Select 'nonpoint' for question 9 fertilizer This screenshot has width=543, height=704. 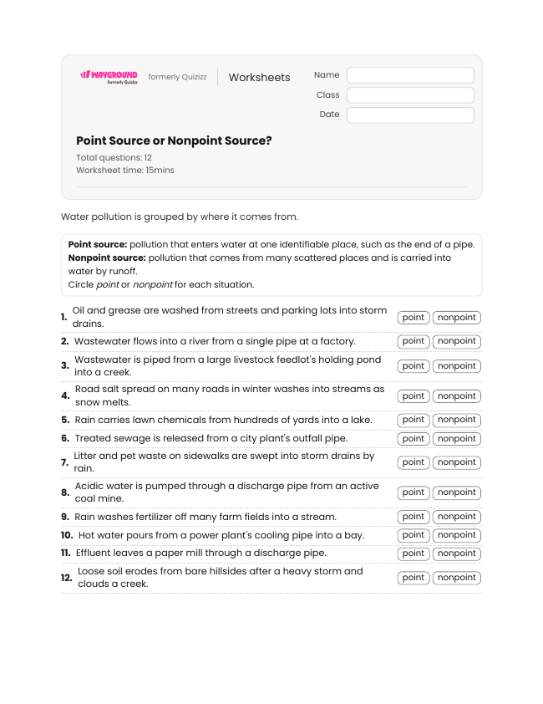click(x=456, y=517)
